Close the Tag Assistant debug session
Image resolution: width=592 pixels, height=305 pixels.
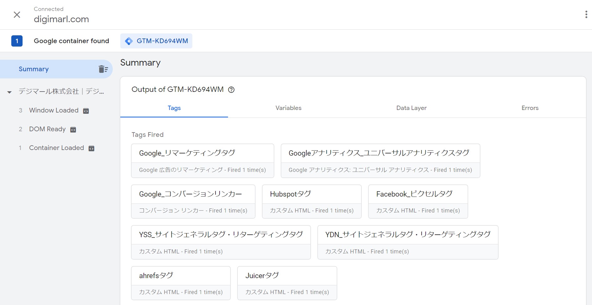(17, 15)
